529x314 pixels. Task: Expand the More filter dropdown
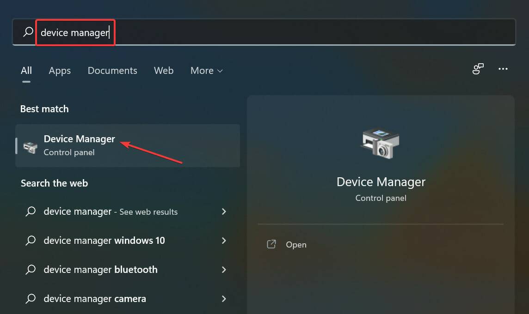click(206, 71)
